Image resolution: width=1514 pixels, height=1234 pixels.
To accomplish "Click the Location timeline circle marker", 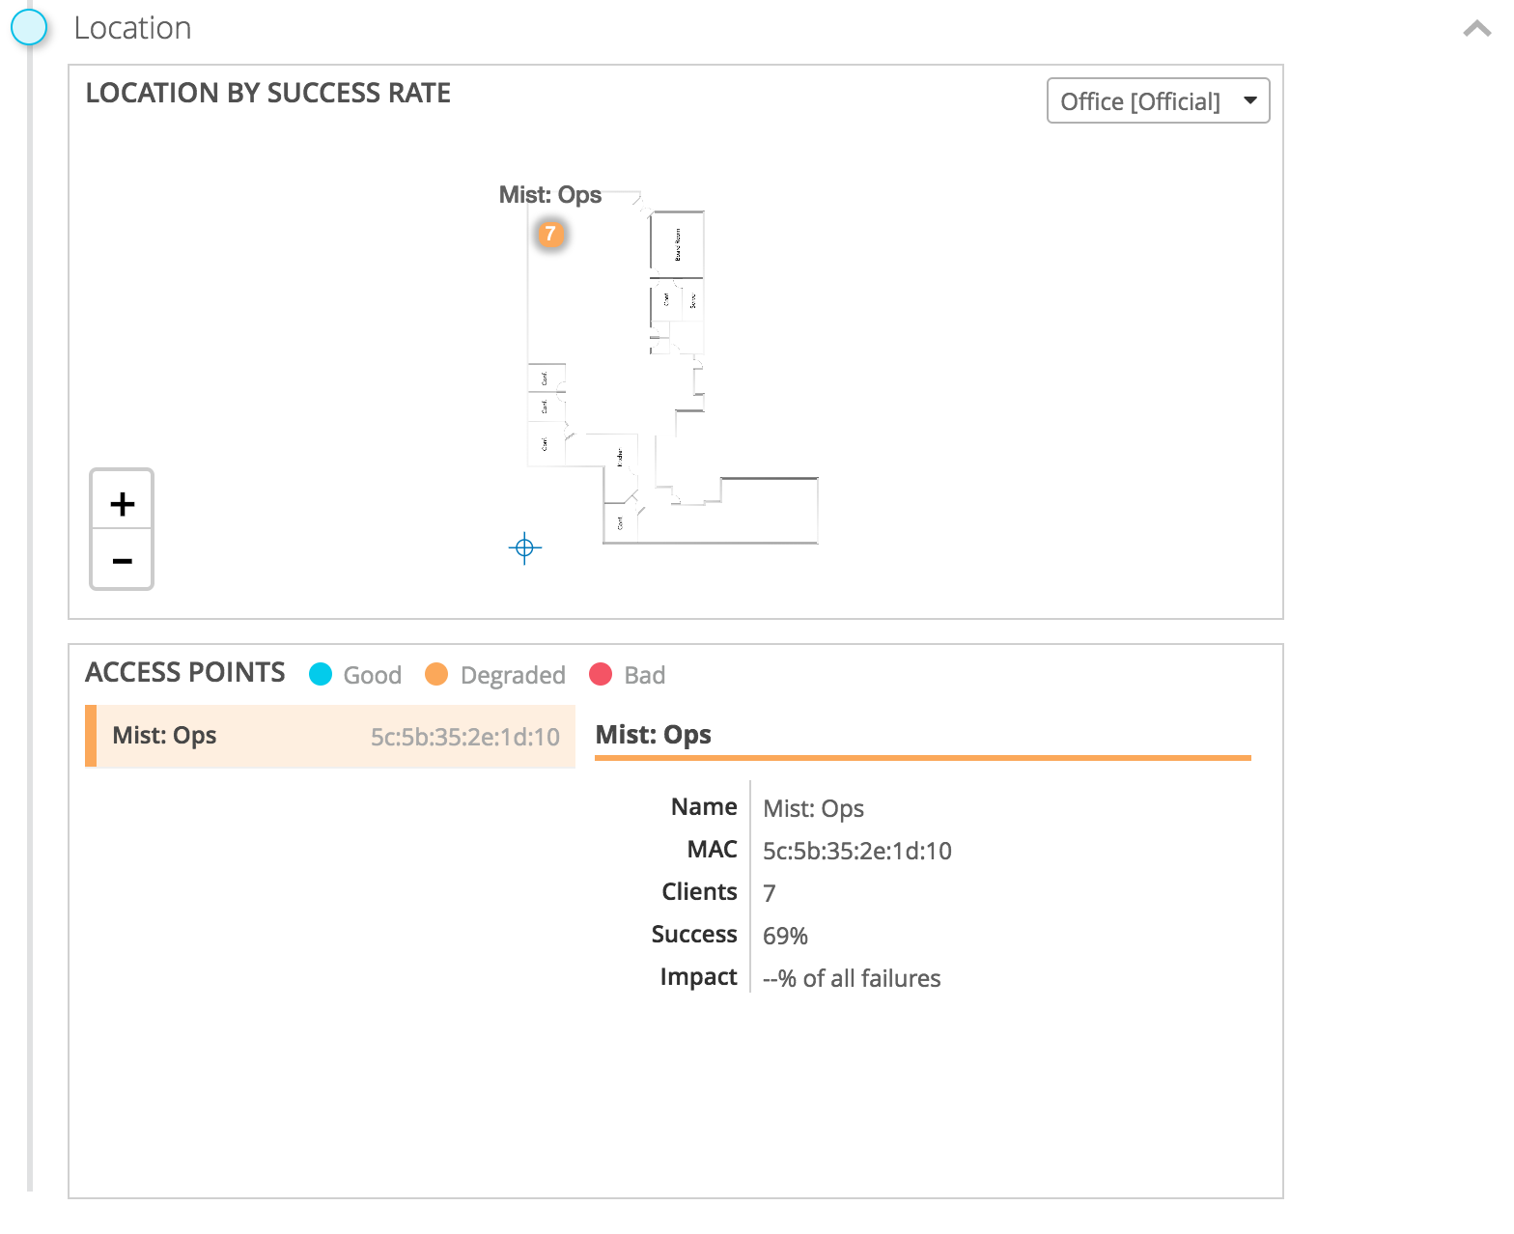I will [x=29, y=27].
